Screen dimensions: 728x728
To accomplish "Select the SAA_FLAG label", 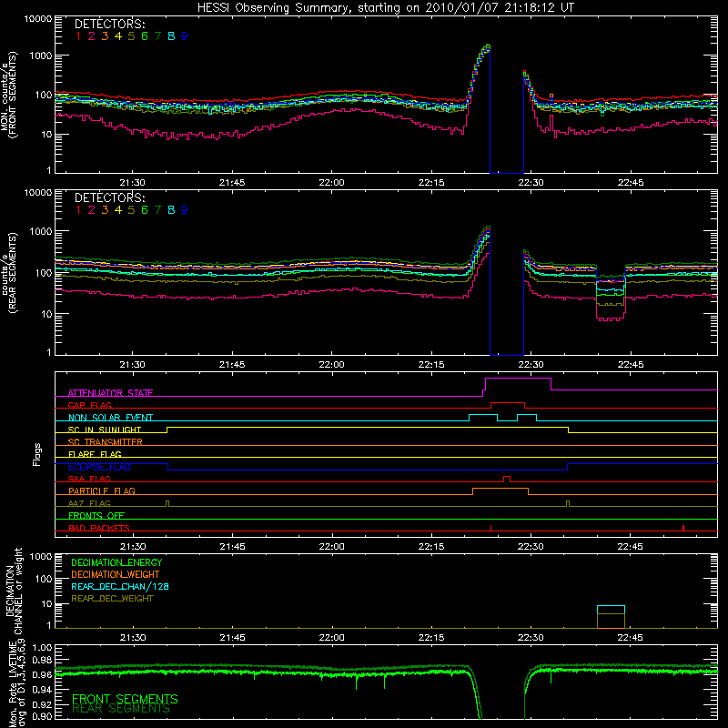I will coord(89,479).
